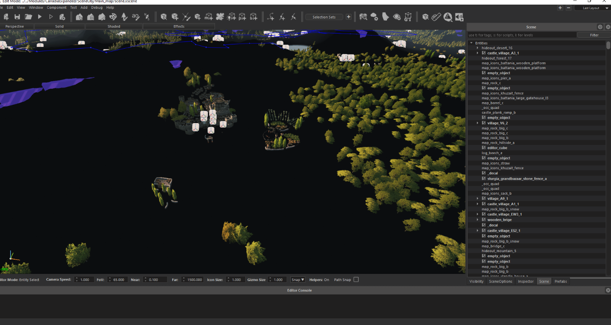Select the cube entity select tool
Image resolution: width=611 pixels, height=325 pixels.
pos(163,17)
